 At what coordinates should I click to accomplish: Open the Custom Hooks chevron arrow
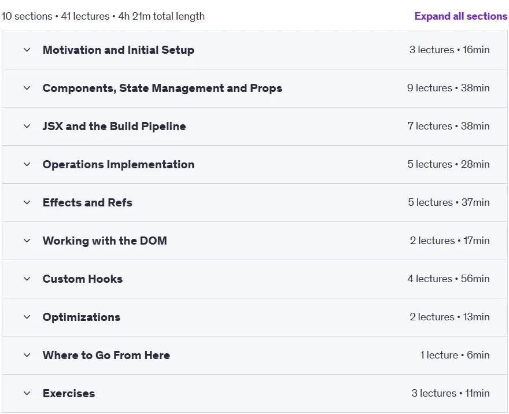pos(27,279)
